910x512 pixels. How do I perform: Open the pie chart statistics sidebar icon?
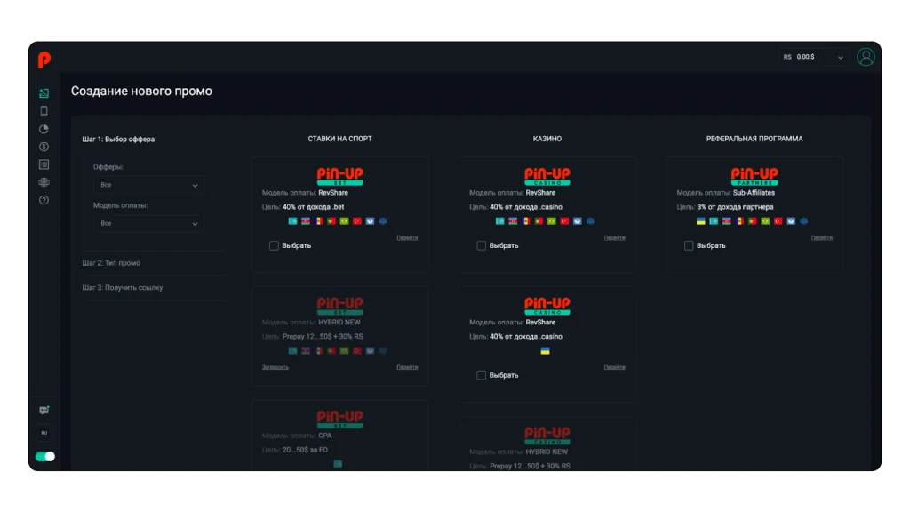pos(44,129)
